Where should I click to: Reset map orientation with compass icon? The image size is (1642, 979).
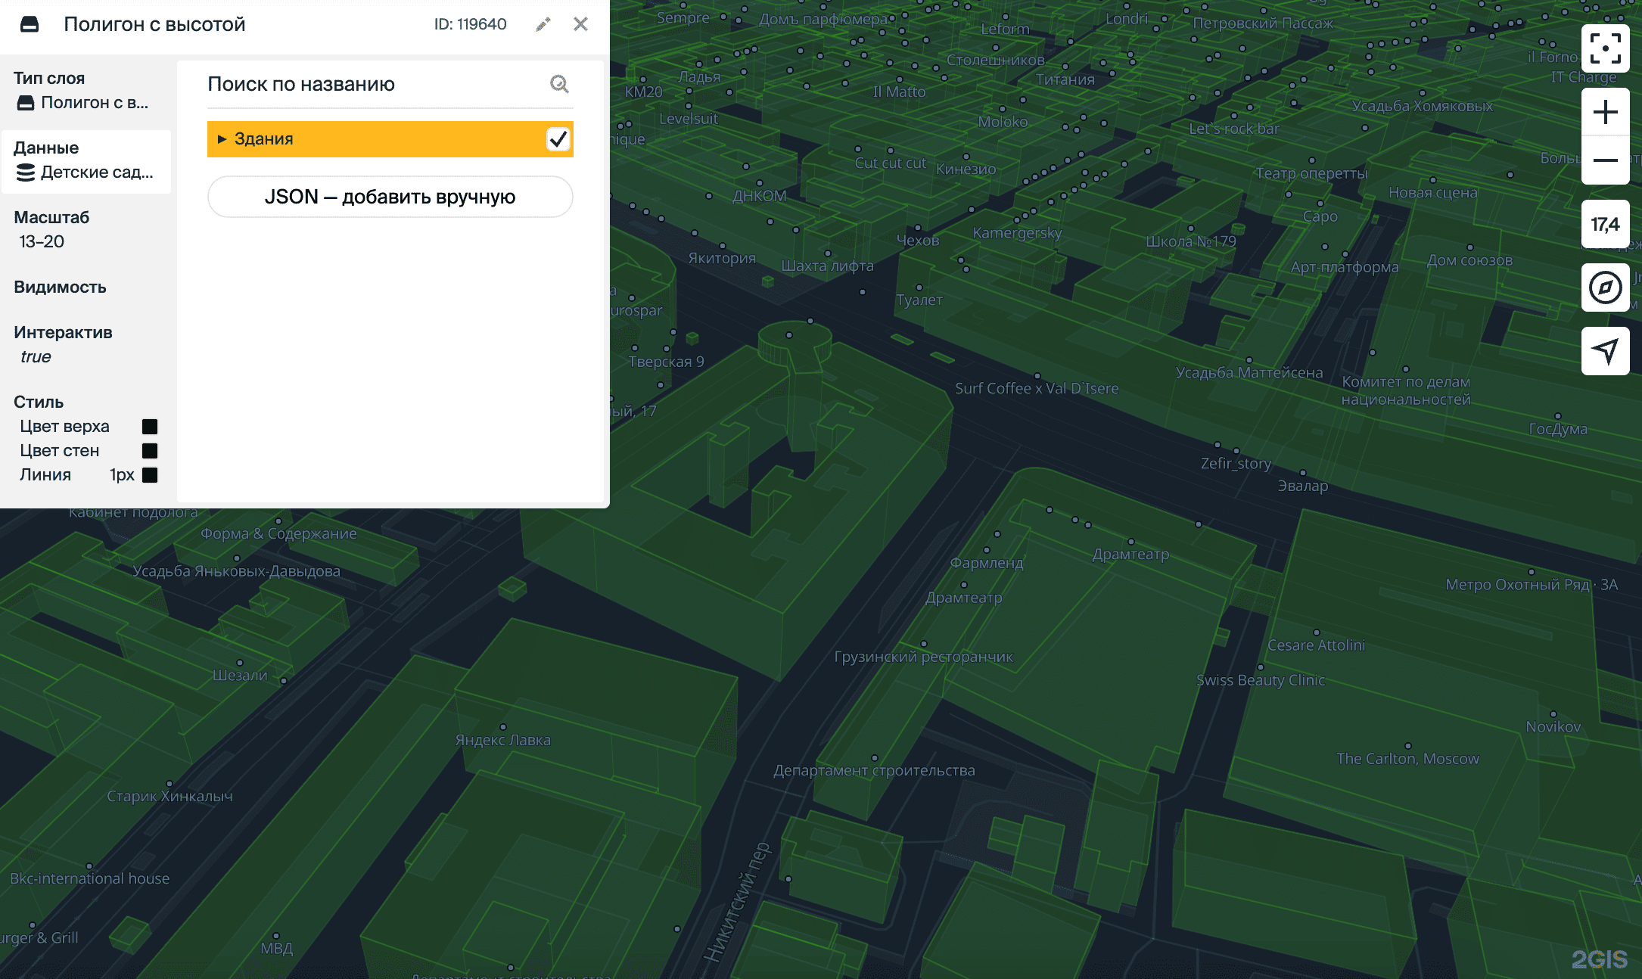[1605, 287]
